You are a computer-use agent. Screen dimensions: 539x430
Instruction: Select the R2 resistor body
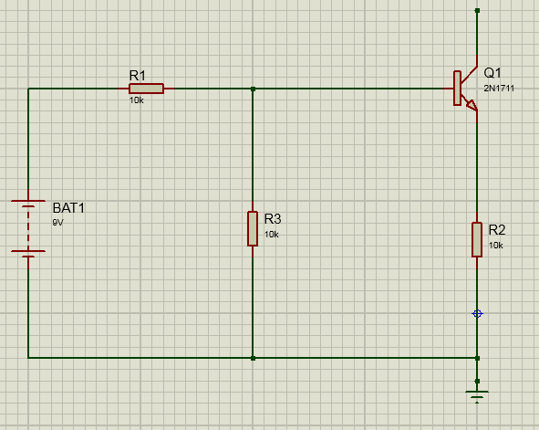(477, 239)
